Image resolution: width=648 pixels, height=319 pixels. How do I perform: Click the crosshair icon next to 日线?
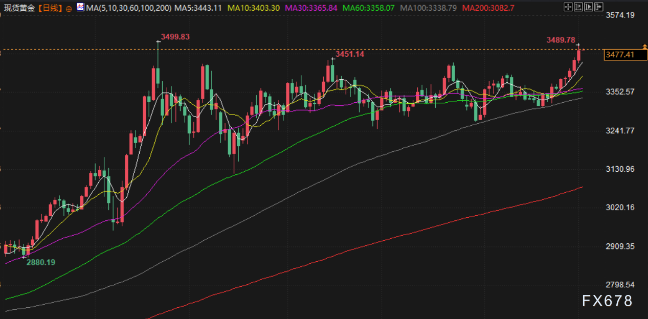click(69, 9)
